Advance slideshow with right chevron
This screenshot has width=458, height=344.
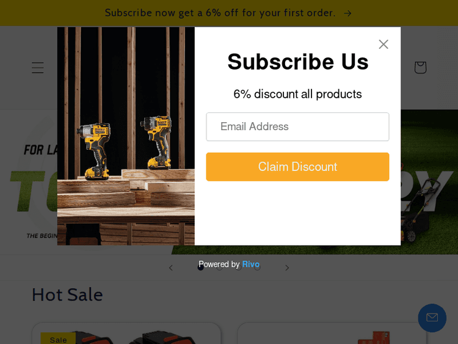[x=287, y=268]
